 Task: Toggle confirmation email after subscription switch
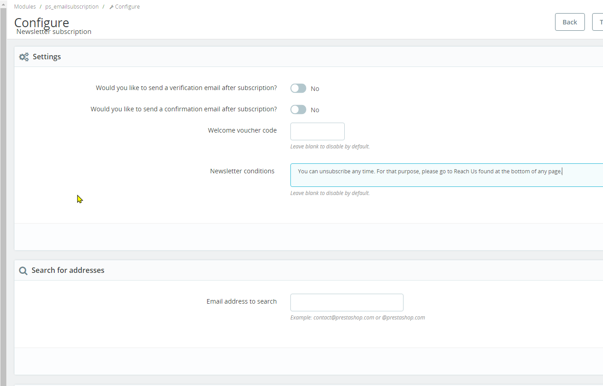click(x=298, y=110)
